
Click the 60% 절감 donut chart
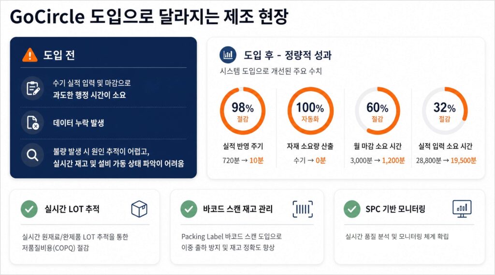[378, 111]
